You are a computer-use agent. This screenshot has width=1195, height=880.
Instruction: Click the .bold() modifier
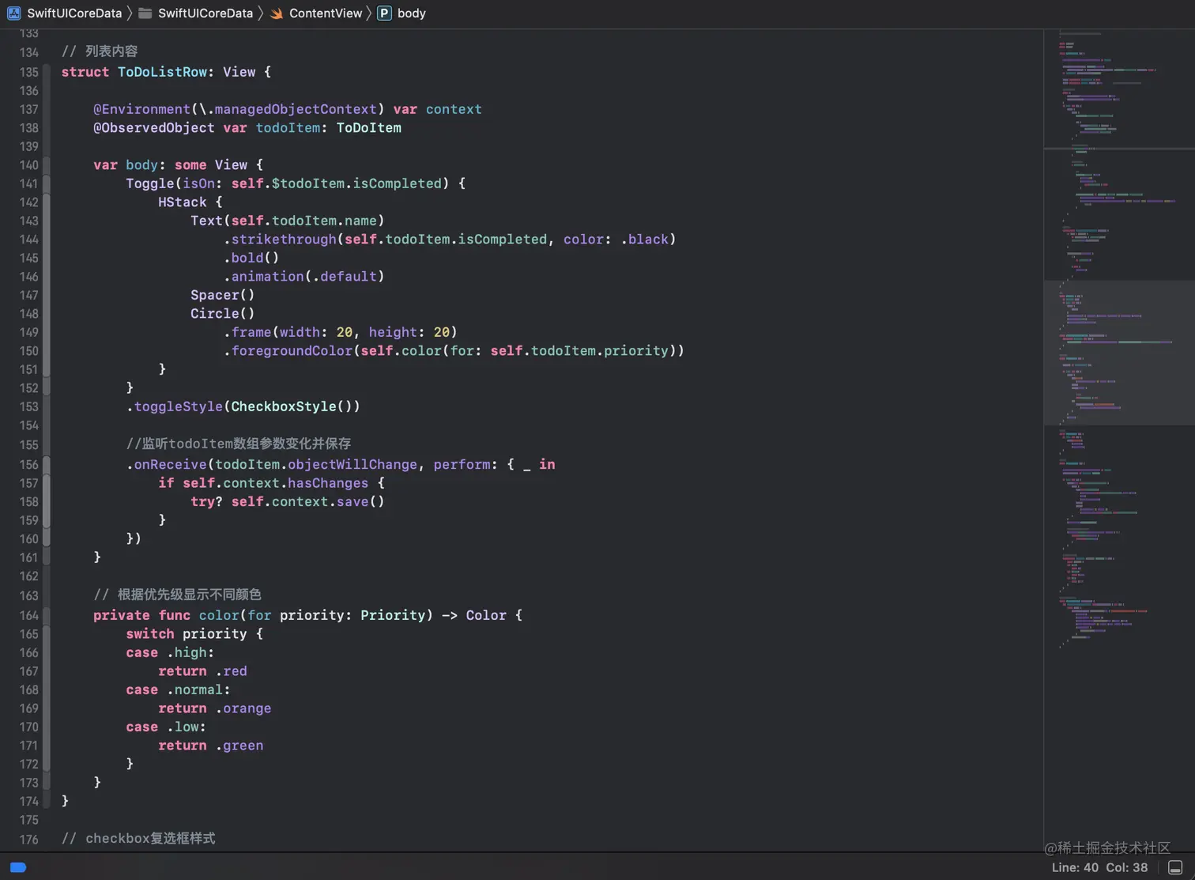[251, 258]
